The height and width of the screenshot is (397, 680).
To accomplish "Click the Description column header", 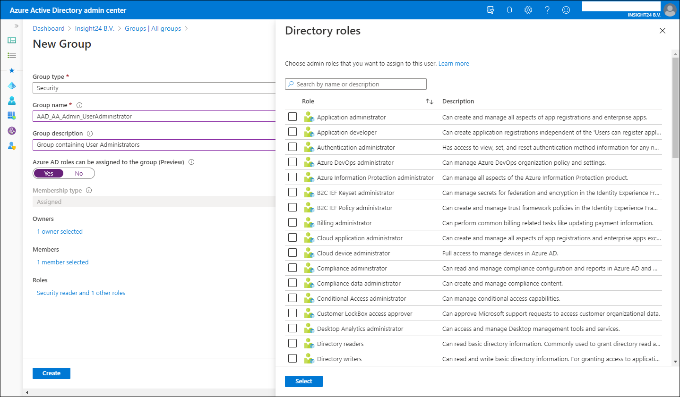I will pos(458,101).
